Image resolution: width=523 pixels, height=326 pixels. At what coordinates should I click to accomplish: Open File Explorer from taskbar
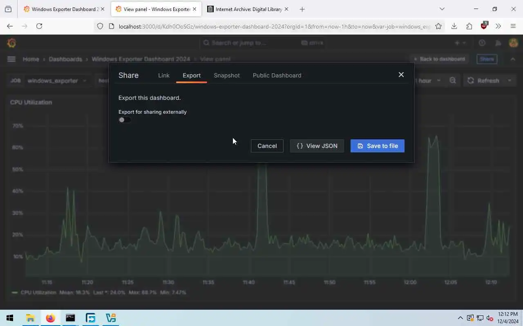(x=30, y=318)
